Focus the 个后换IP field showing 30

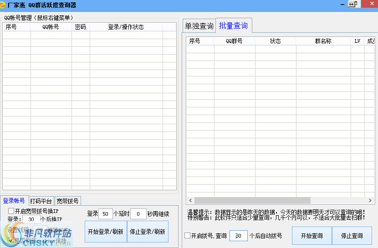31,219
